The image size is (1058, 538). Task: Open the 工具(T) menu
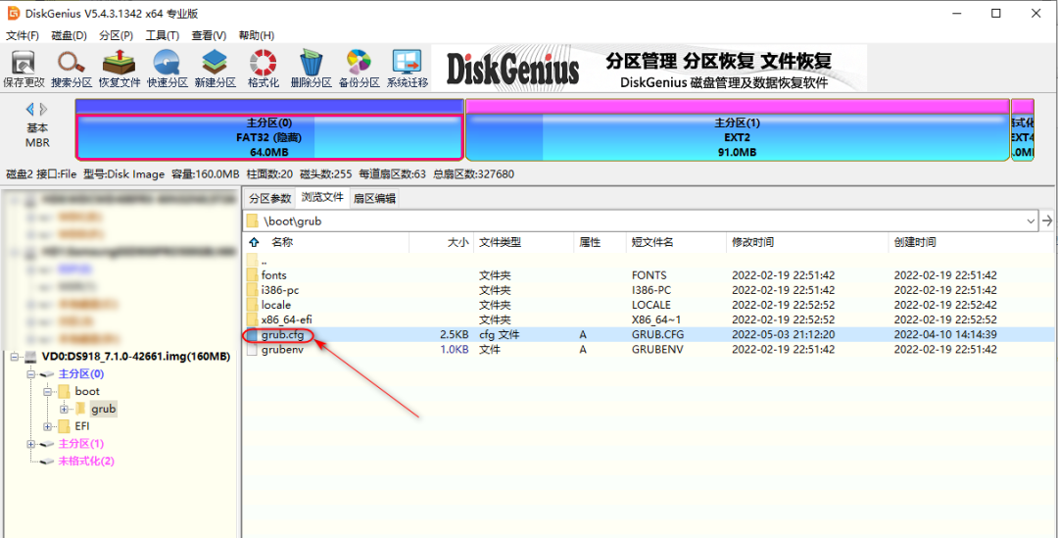162,35
